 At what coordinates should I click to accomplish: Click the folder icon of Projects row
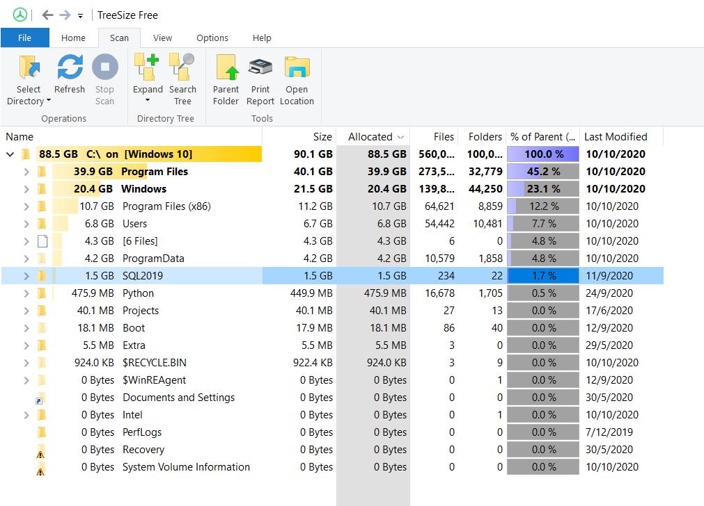click(42, 311)
